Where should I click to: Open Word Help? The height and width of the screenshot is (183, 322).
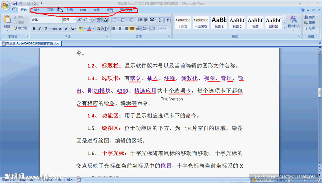303,10
